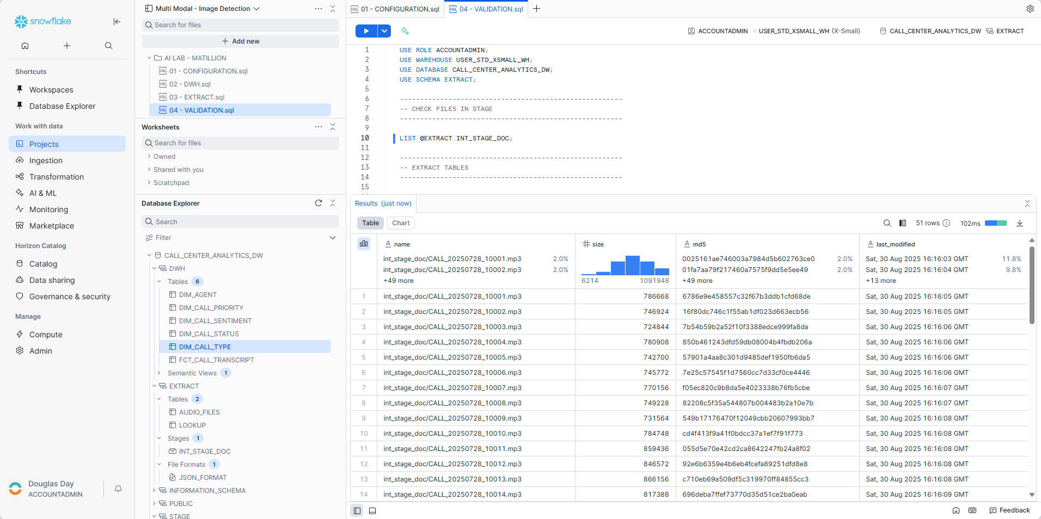Open Monitoring in the left navigation
The width and height of the screenshot is (1041, 519).
pos(48,209)
